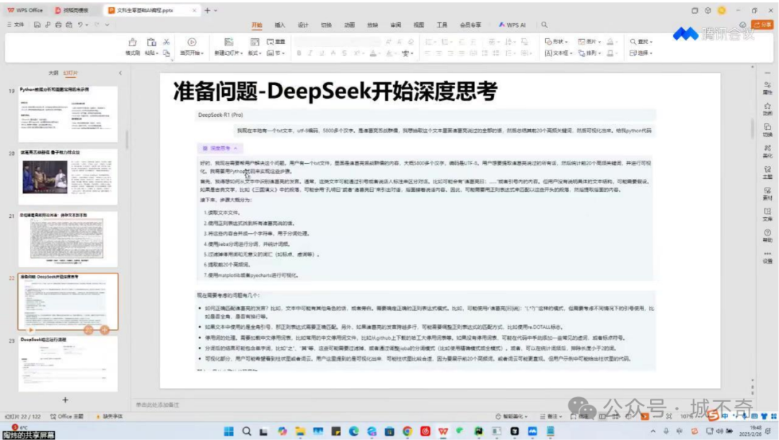779x440 pixels.
Task: Toggle Strikethrough formatting
Action: [333, 53]
